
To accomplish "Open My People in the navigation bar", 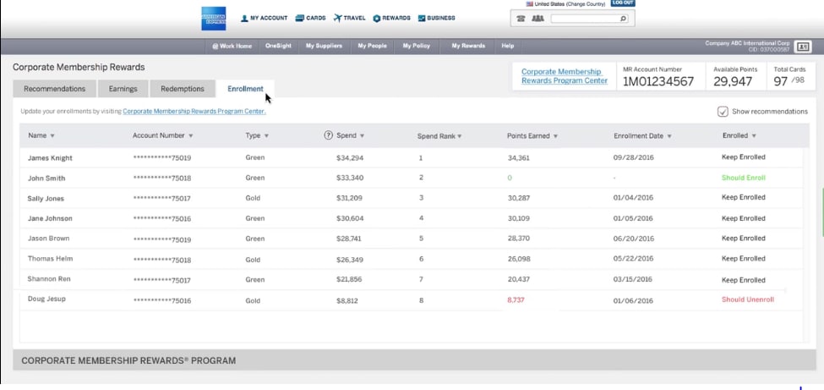I will [372, 46].
